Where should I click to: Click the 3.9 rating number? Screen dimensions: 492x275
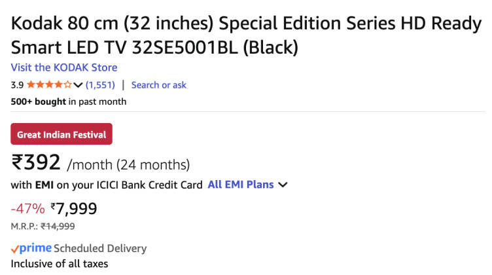pos(17,85)
